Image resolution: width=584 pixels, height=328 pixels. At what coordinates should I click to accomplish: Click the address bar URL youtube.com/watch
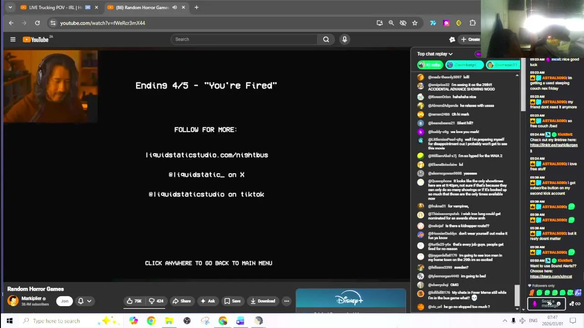[x=103, y=23]
